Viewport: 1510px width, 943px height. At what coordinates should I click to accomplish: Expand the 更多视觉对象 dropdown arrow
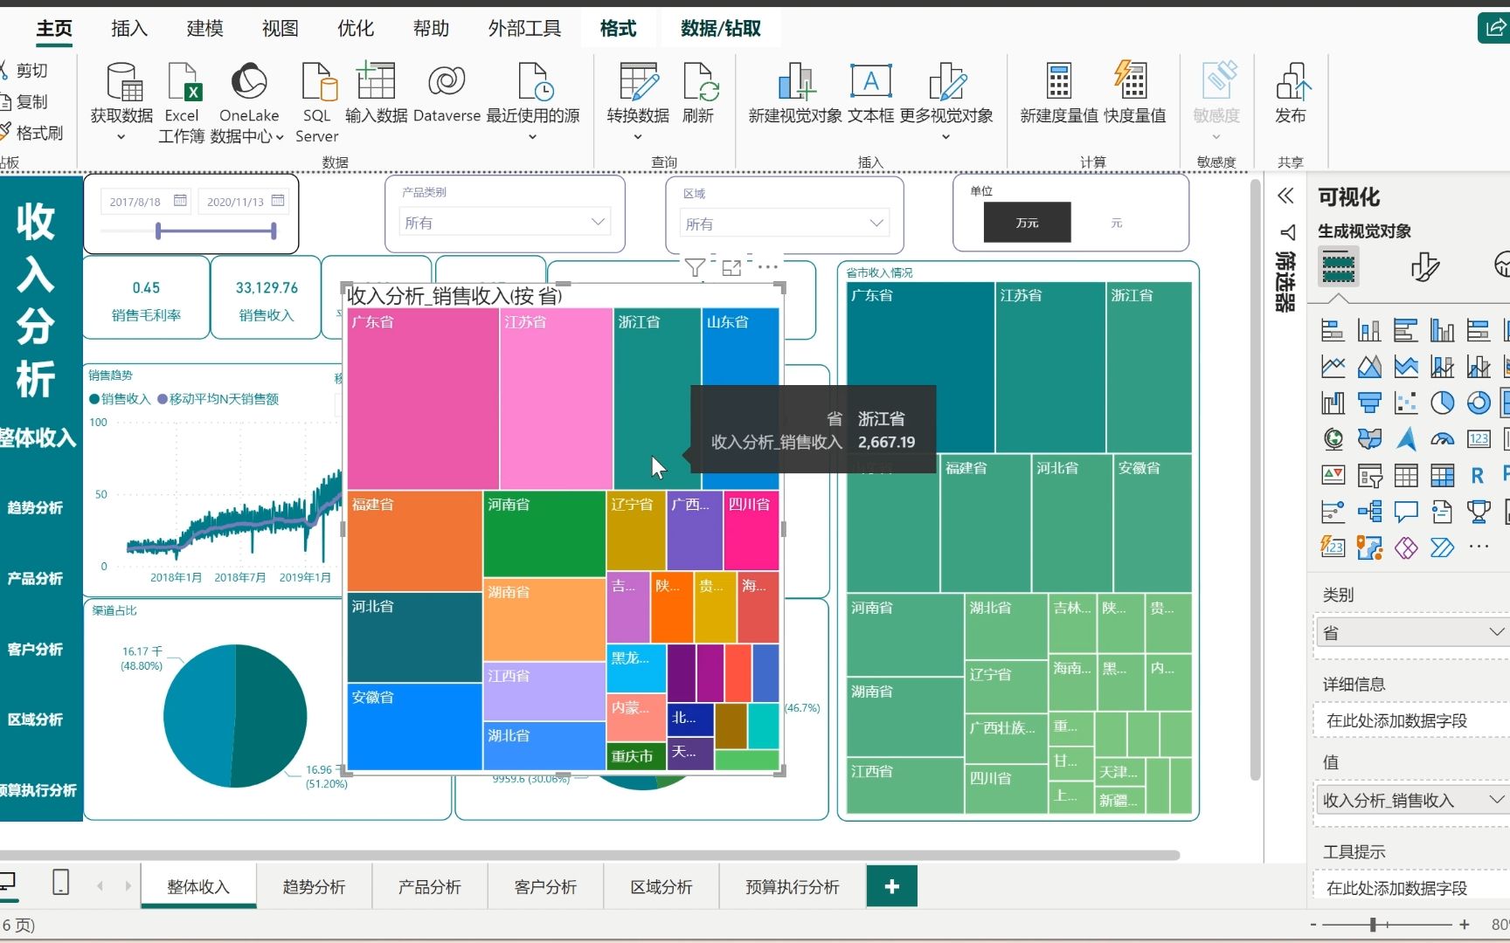coord(945,136)
